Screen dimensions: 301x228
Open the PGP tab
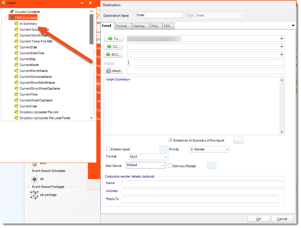pos(167,26)
